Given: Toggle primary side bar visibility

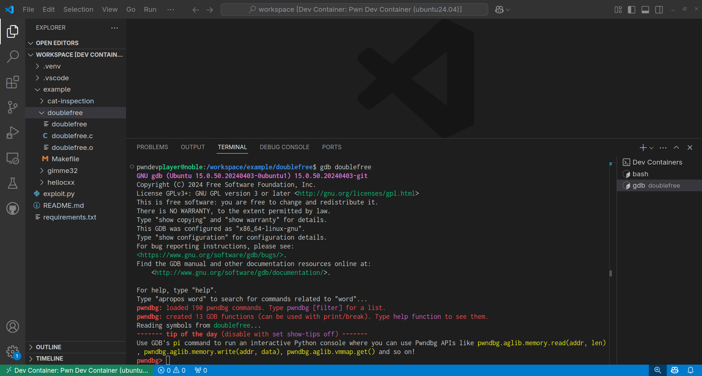Looking at the screenshot, I should click(x=631, y=10).
